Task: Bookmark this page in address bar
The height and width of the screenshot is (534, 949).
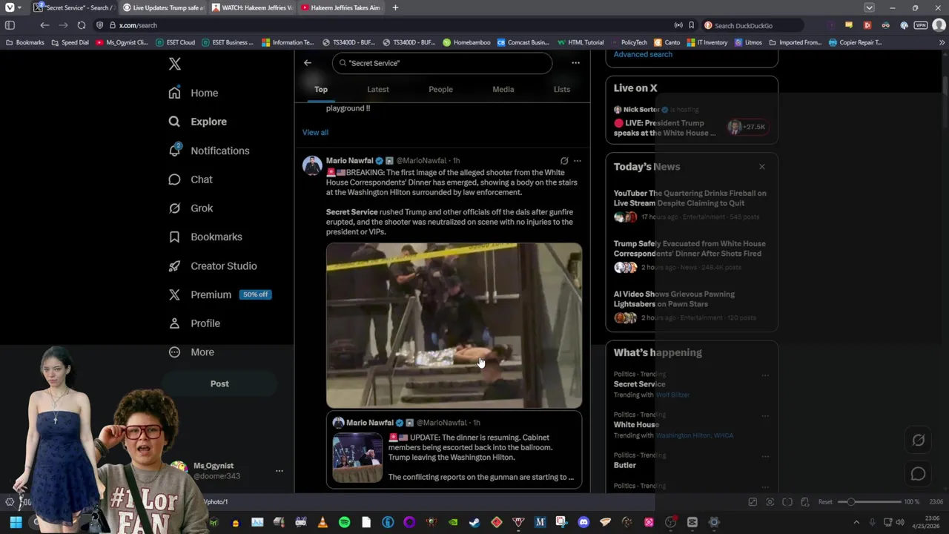Action: click(691, 25)
